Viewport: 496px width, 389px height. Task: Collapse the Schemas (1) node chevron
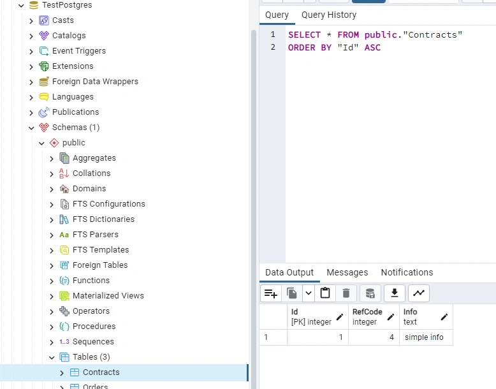[31, 128]
